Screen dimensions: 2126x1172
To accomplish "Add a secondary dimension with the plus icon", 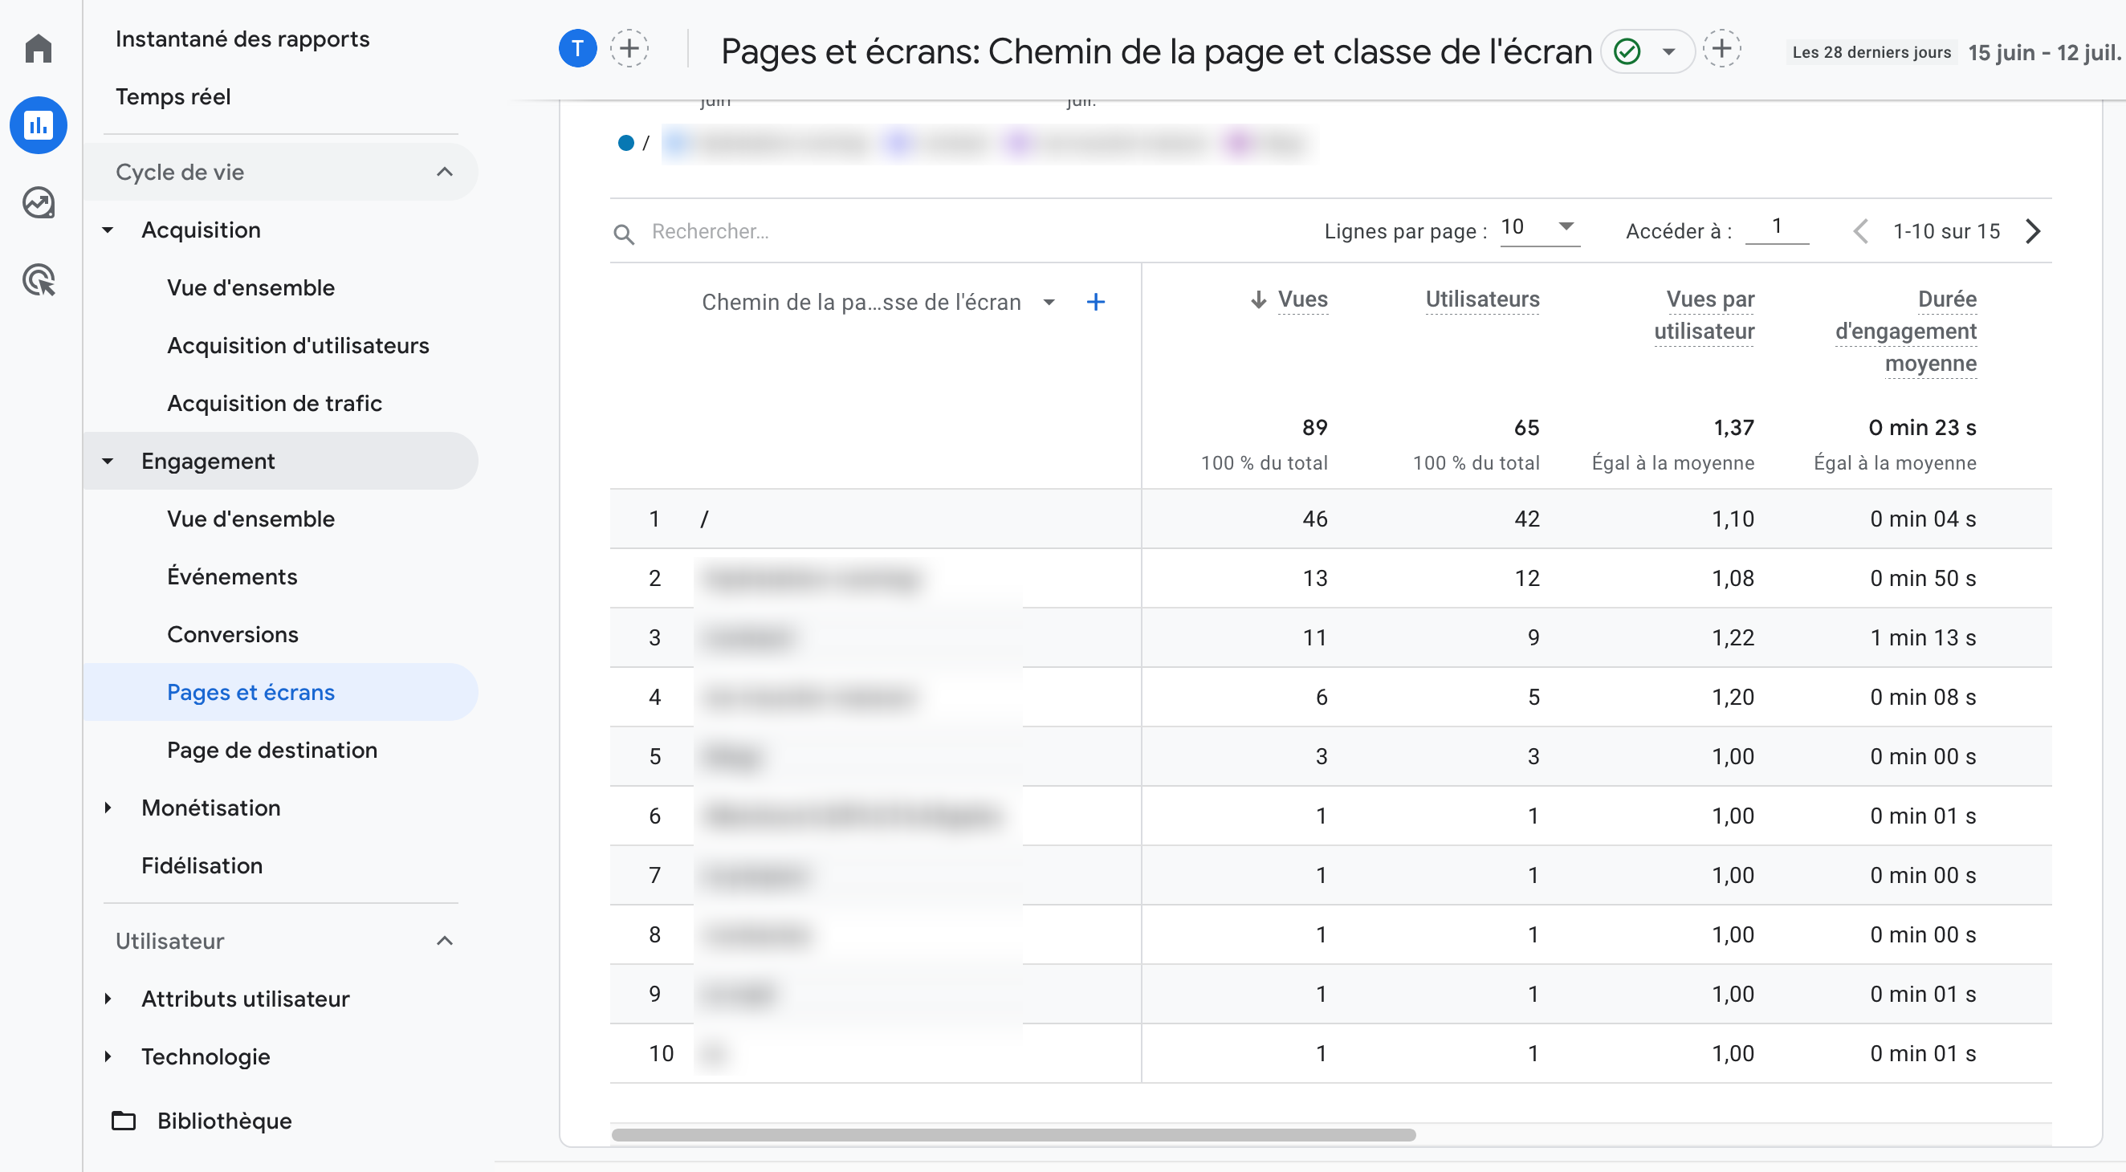I will pos(1095,302).
